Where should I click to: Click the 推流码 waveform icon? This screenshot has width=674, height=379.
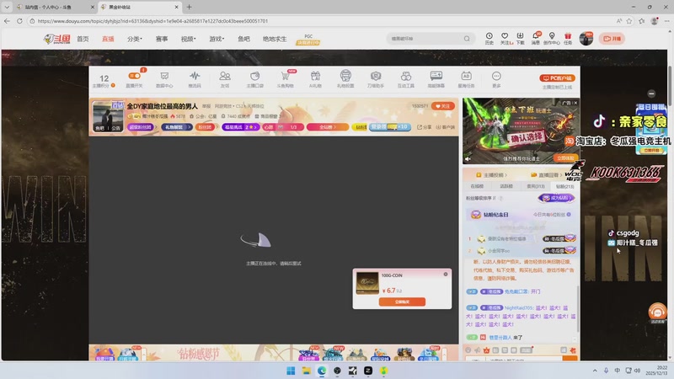(x=195, y=77)
